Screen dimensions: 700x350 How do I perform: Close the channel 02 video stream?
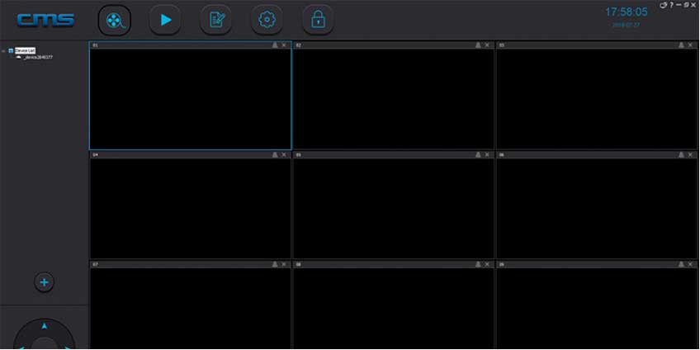coord(487,45)
